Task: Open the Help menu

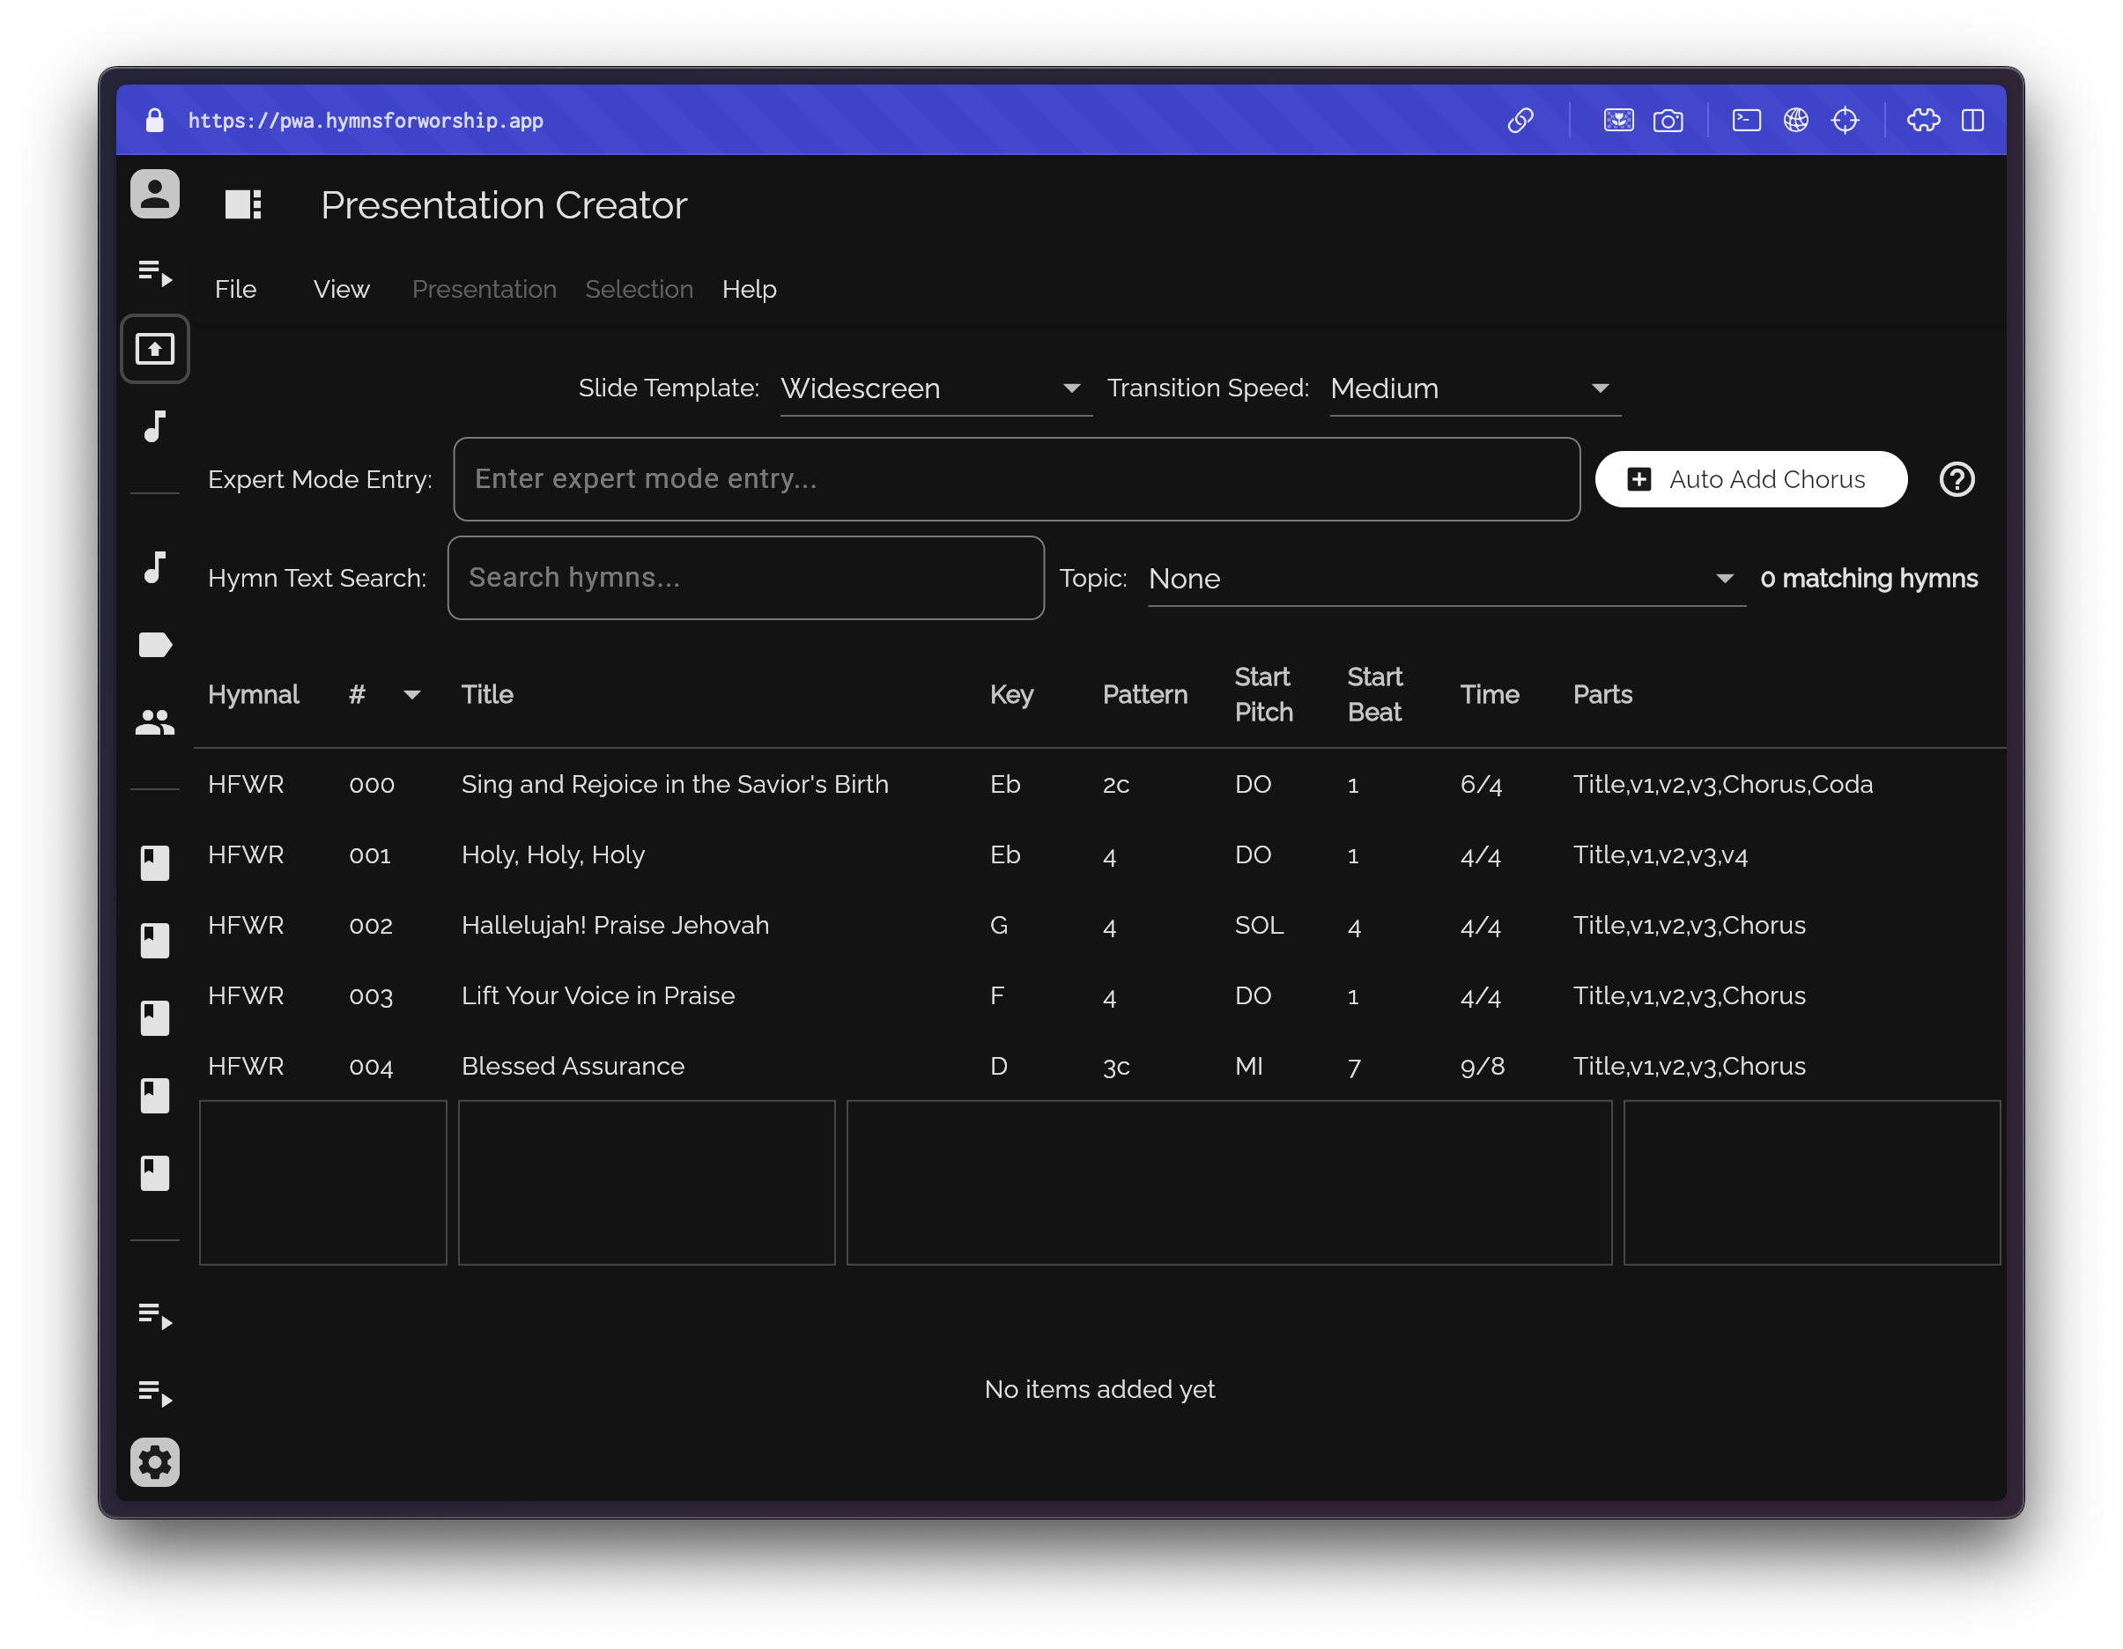Action: [x=749, y=290]
